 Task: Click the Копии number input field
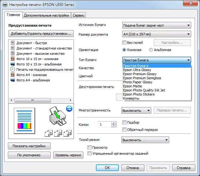pyautogui.click(x=105, y=124)
